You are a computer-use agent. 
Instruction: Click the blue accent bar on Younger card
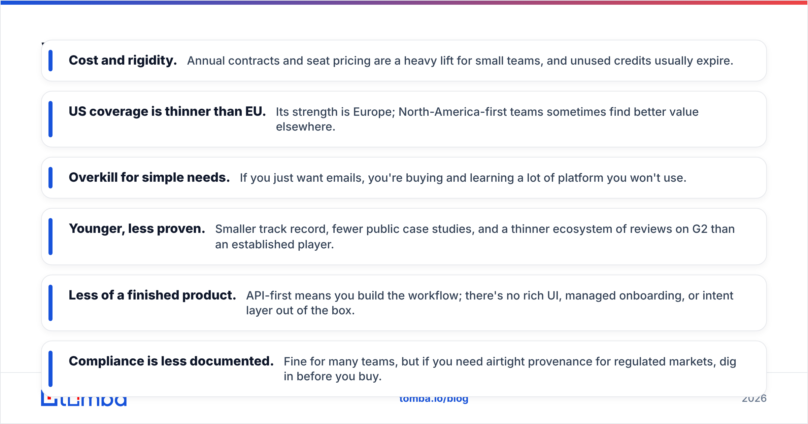50,237
